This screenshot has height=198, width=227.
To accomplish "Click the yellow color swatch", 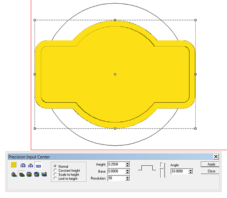I will click(x=14, y=165).
